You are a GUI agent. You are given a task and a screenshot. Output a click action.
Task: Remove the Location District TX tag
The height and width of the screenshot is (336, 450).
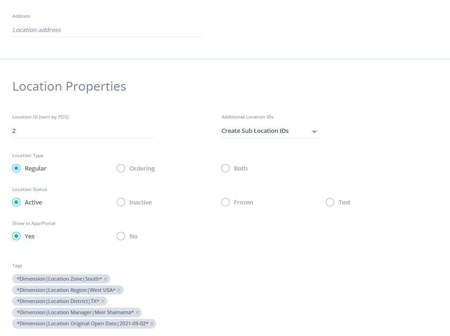click(x=103, y=301)
